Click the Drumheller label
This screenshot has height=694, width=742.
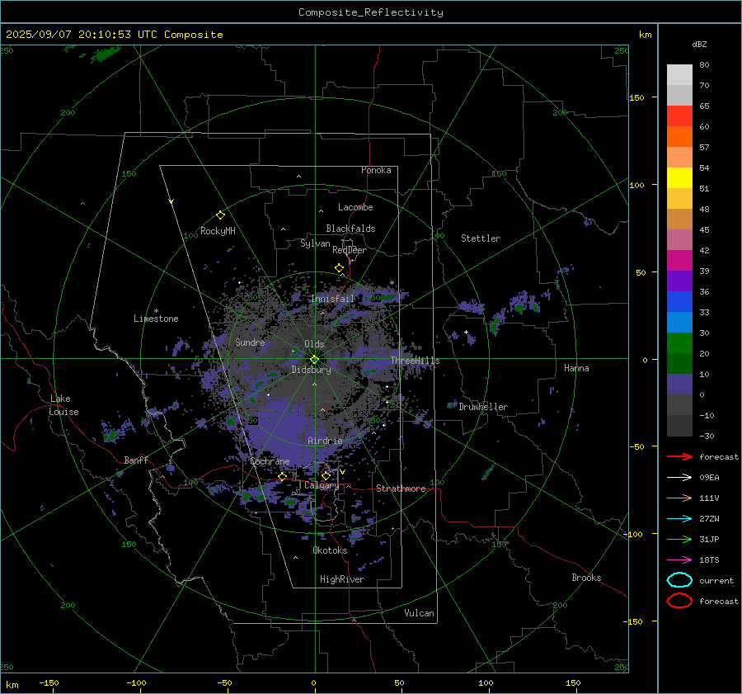click(x=483, y=407)
